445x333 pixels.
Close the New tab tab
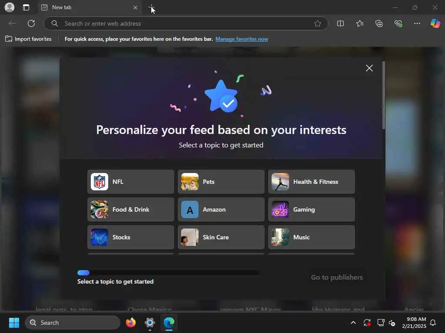click(x=136, y=7)
